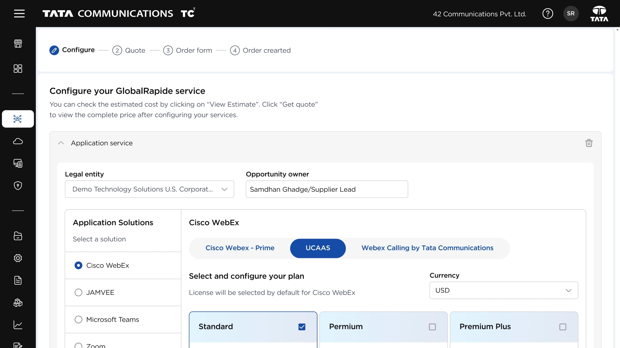
Task: Open the analytics line chart sidebar icon
Action: tap(18, 325)
